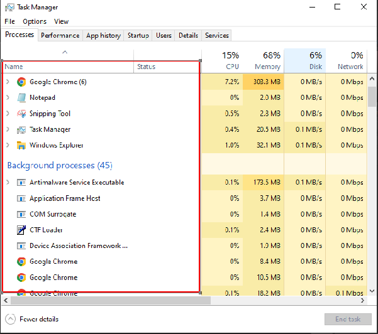378x334 pixels.
Task: Click the COM Surrogate icon
Action: coord(21,214)
